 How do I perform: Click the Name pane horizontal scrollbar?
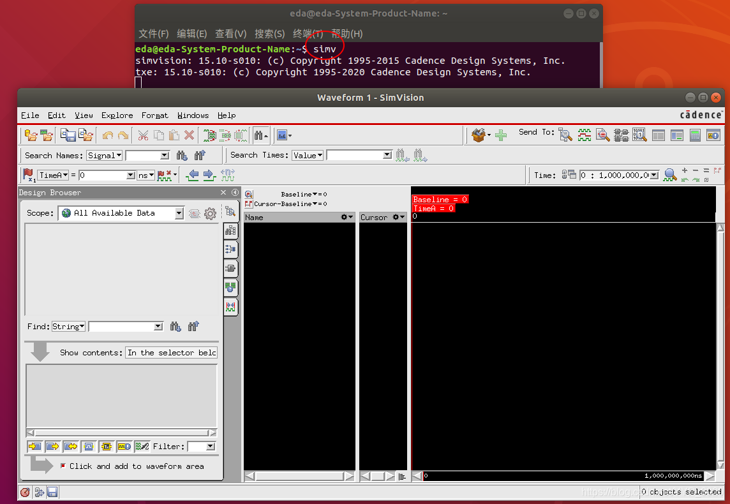(x=299, y=476)
